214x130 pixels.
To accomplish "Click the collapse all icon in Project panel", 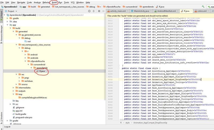I will pyautogui.click(x=94, y=11).
